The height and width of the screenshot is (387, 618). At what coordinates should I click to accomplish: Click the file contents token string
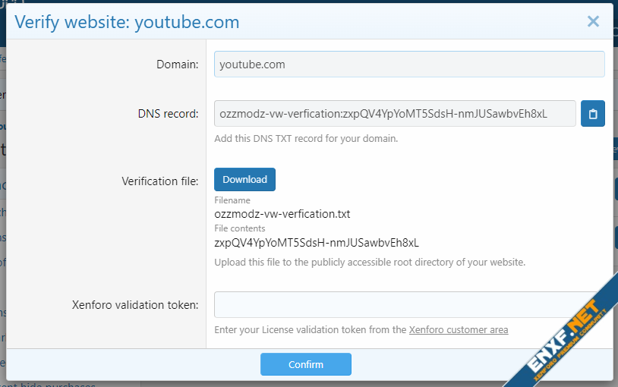click(x=317, y=243)
